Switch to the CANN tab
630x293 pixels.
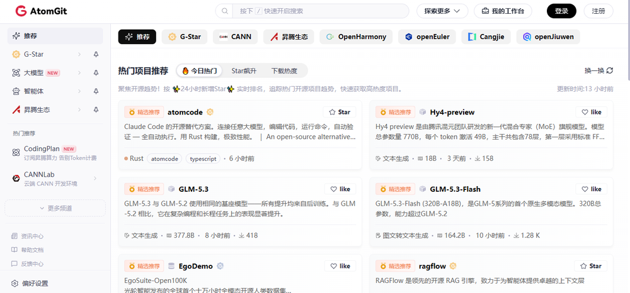pyautogui.click(x=235, y=37)
